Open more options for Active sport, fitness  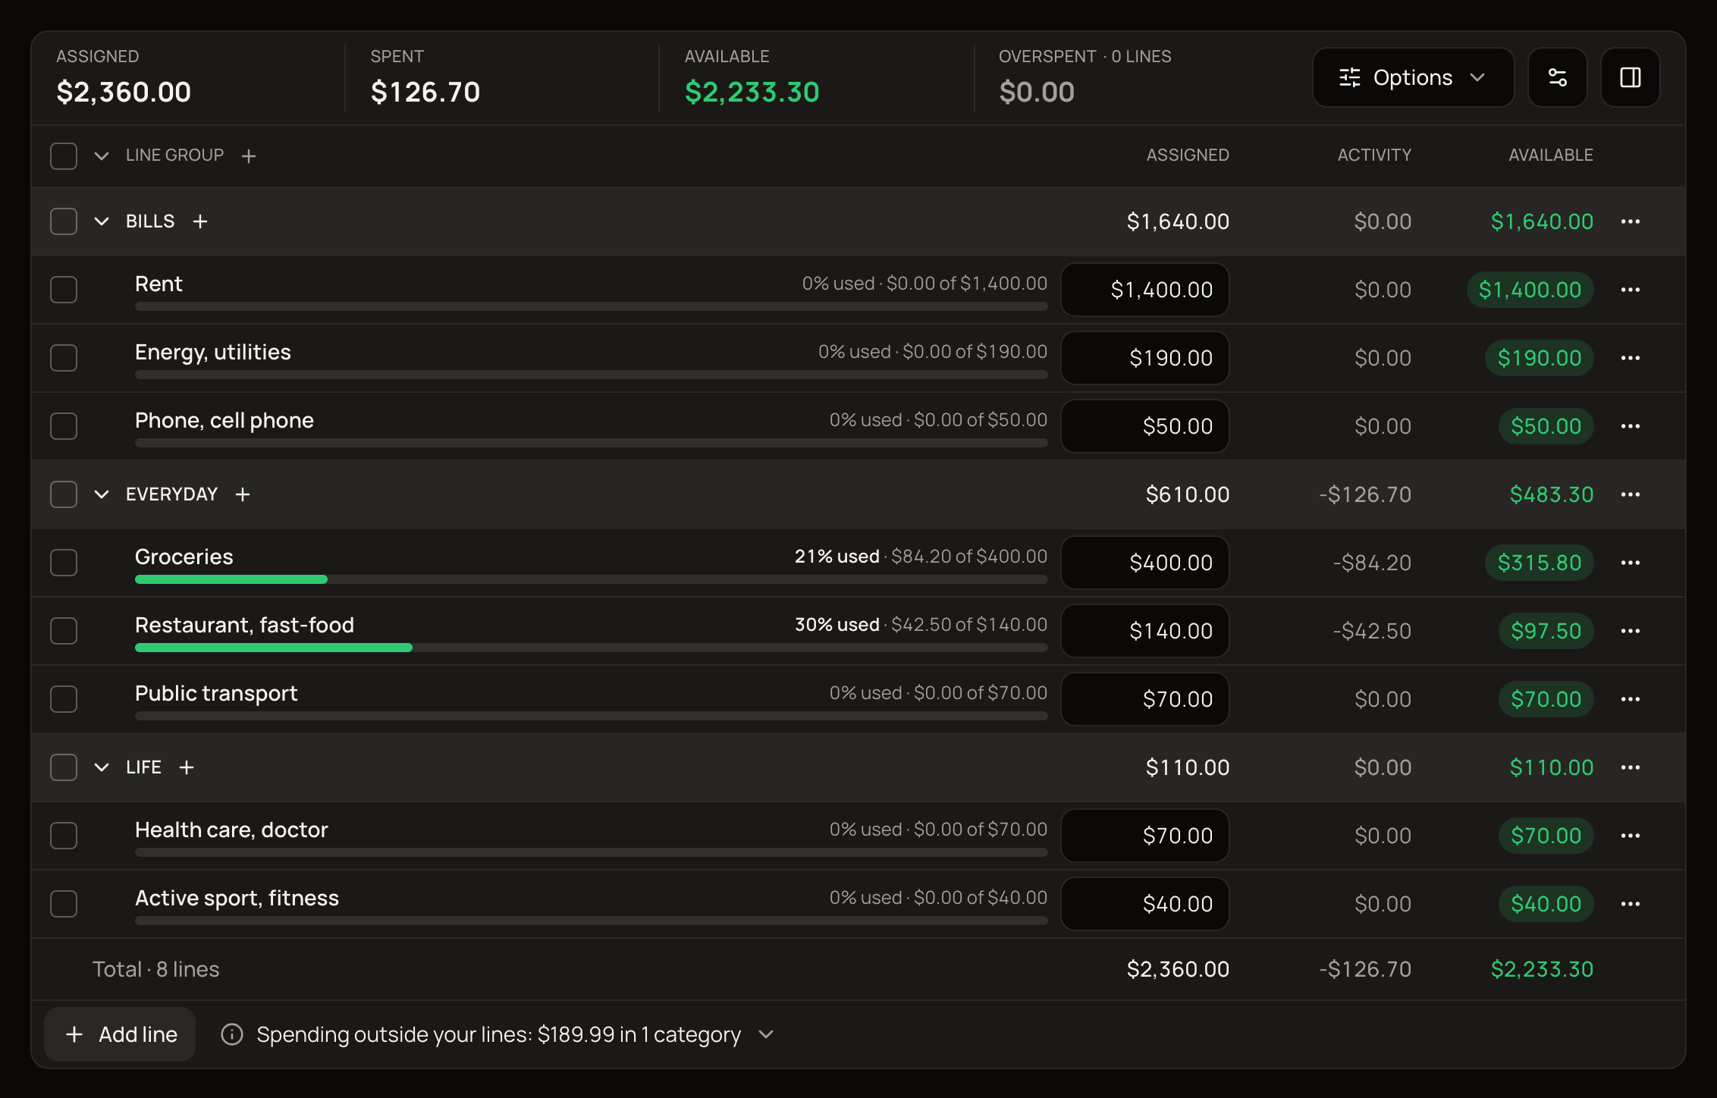pos(1631,904)
